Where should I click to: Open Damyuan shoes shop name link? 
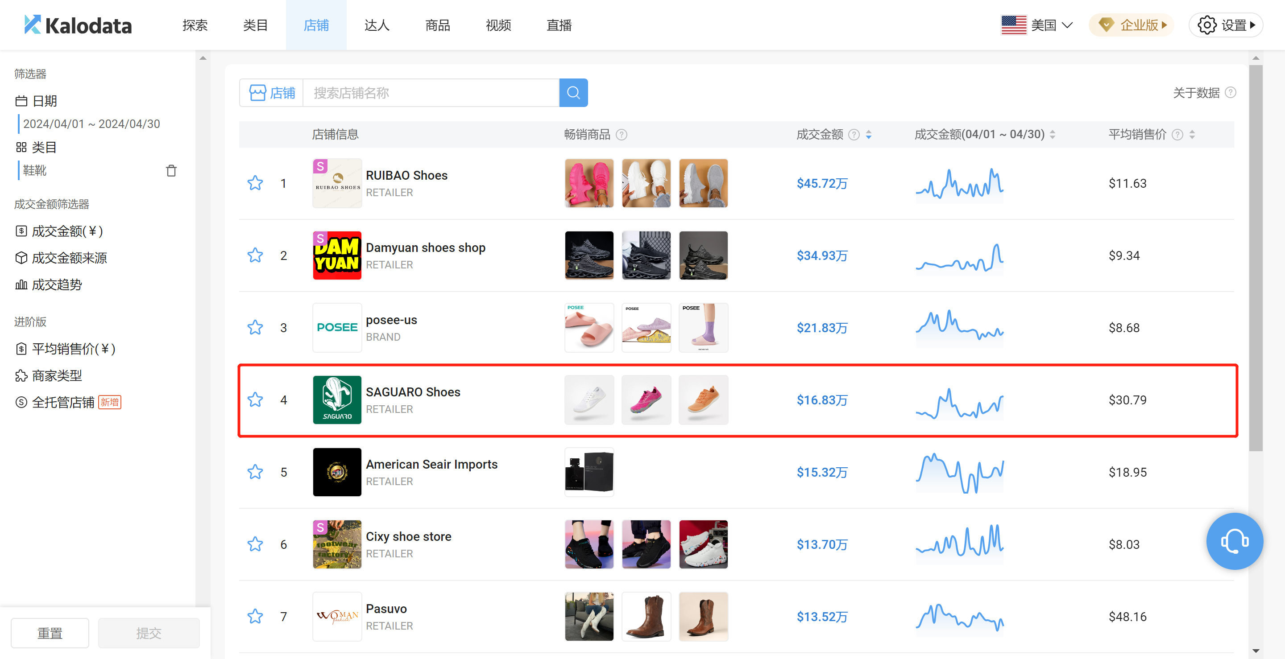click(426, 248)
